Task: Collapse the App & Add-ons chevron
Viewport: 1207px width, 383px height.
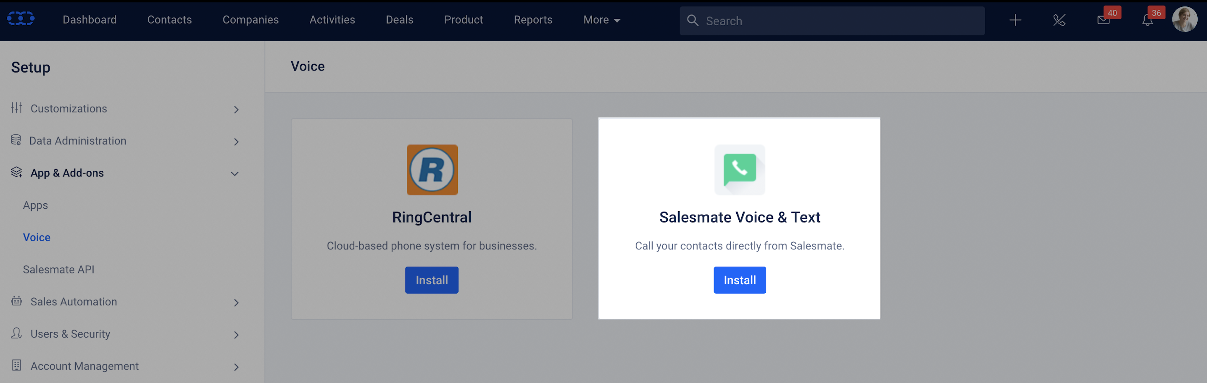Action: [235, 174]
